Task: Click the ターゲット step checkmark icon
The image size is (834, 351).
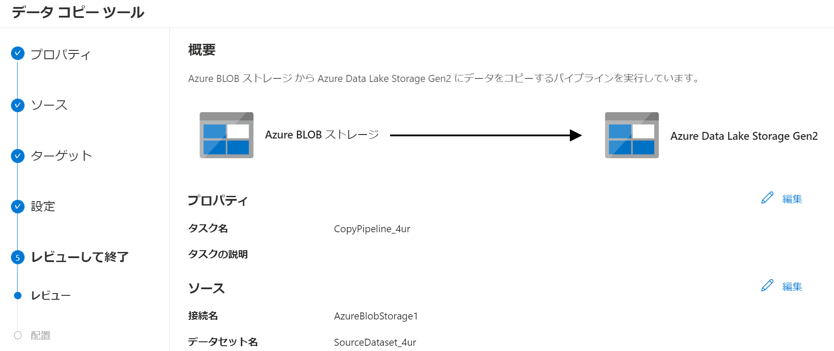Action: point(18,156)
